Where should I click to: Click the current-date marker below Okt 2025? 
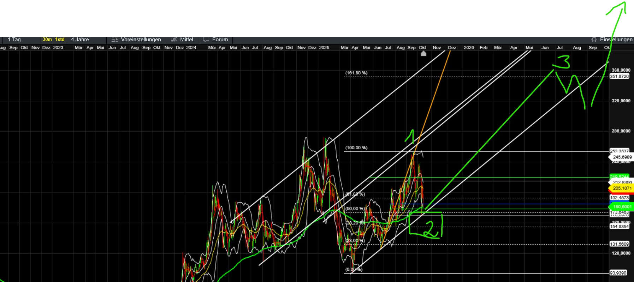click(423, 53)
